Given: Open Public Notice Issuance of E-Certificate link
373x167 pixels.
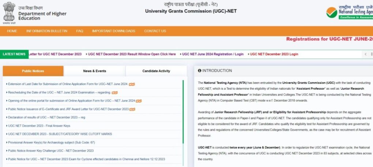Looking at the screenshot, I should [68, 109].
